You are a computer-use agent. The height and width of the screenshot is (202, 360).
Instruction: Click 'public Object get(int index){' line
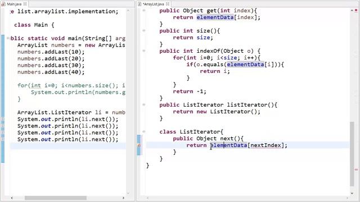point(208,11)
